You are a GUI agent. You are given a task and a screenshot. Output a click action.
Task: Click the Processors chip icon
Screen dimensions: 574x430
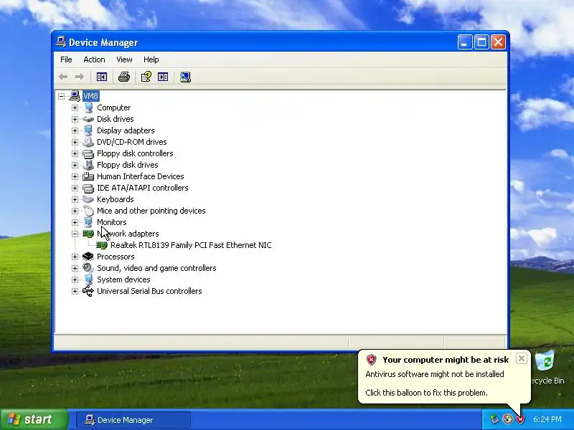[x=88, y=257]
